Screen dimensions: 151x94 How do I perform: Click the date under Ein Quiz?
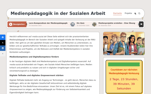83,26
